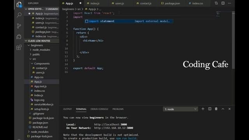Viewport: 249px width, 140px height.
Task: Open the Search view icon
Action: point(19,15)
